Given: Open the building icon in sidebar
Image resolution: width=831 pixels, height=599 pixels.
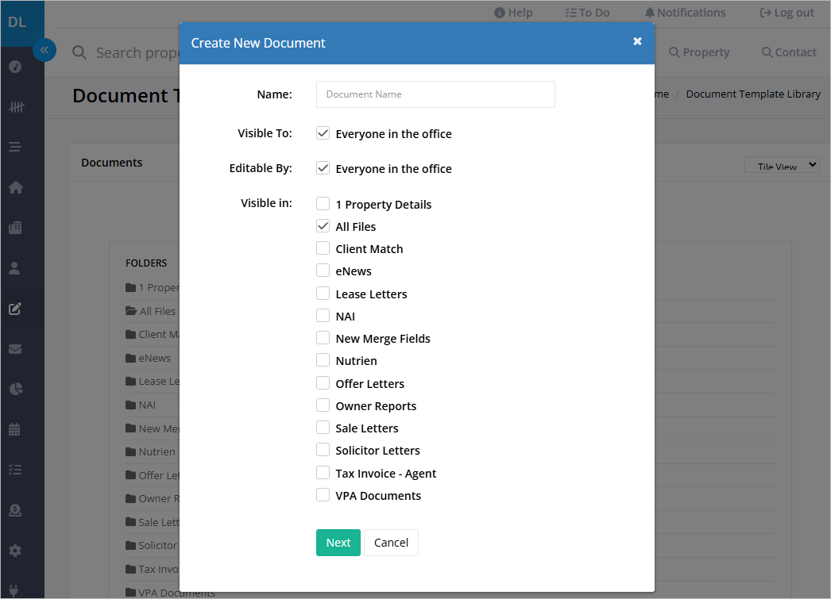Looking at the screenshot, I should click(x=15, y=228).
